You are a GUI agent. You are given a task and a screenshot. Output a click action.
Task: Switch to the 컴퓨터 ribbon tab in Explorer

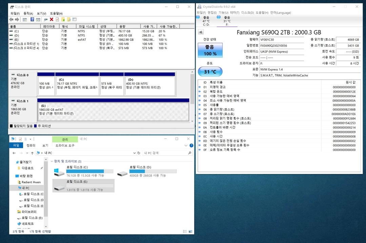(31, 145)
